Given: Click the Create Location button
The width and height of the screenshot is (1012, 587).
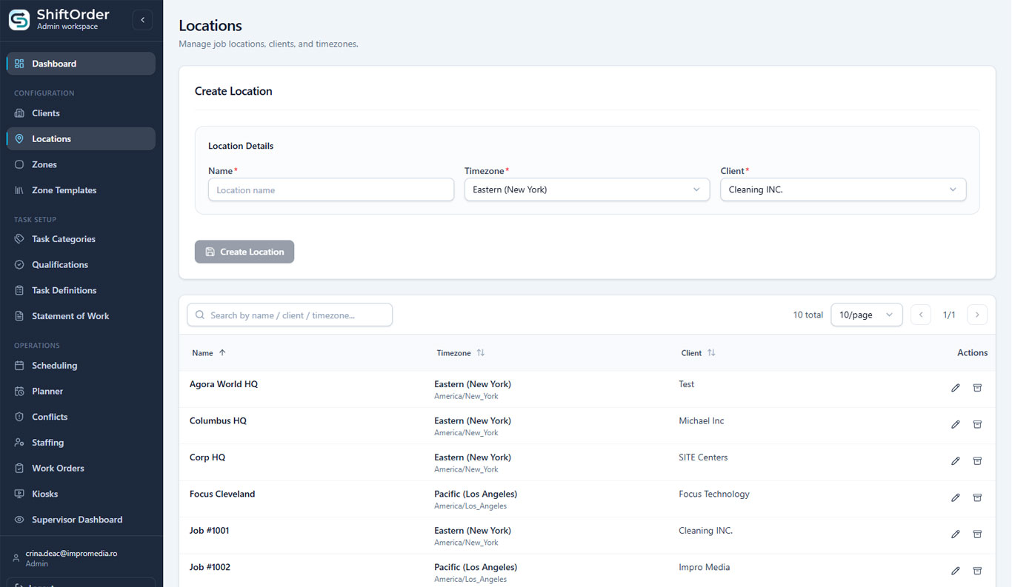Looking at the screenshot, I should (x=244, y=252).
